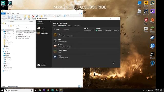Image resolution: width=164 pixels, height=92 pixels.
Task: Switch to the Skins tab
Action: (x=69, y=25)
